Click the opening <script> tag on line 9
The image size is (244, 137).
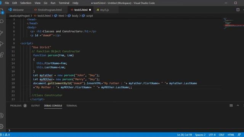tap(27, 43)
